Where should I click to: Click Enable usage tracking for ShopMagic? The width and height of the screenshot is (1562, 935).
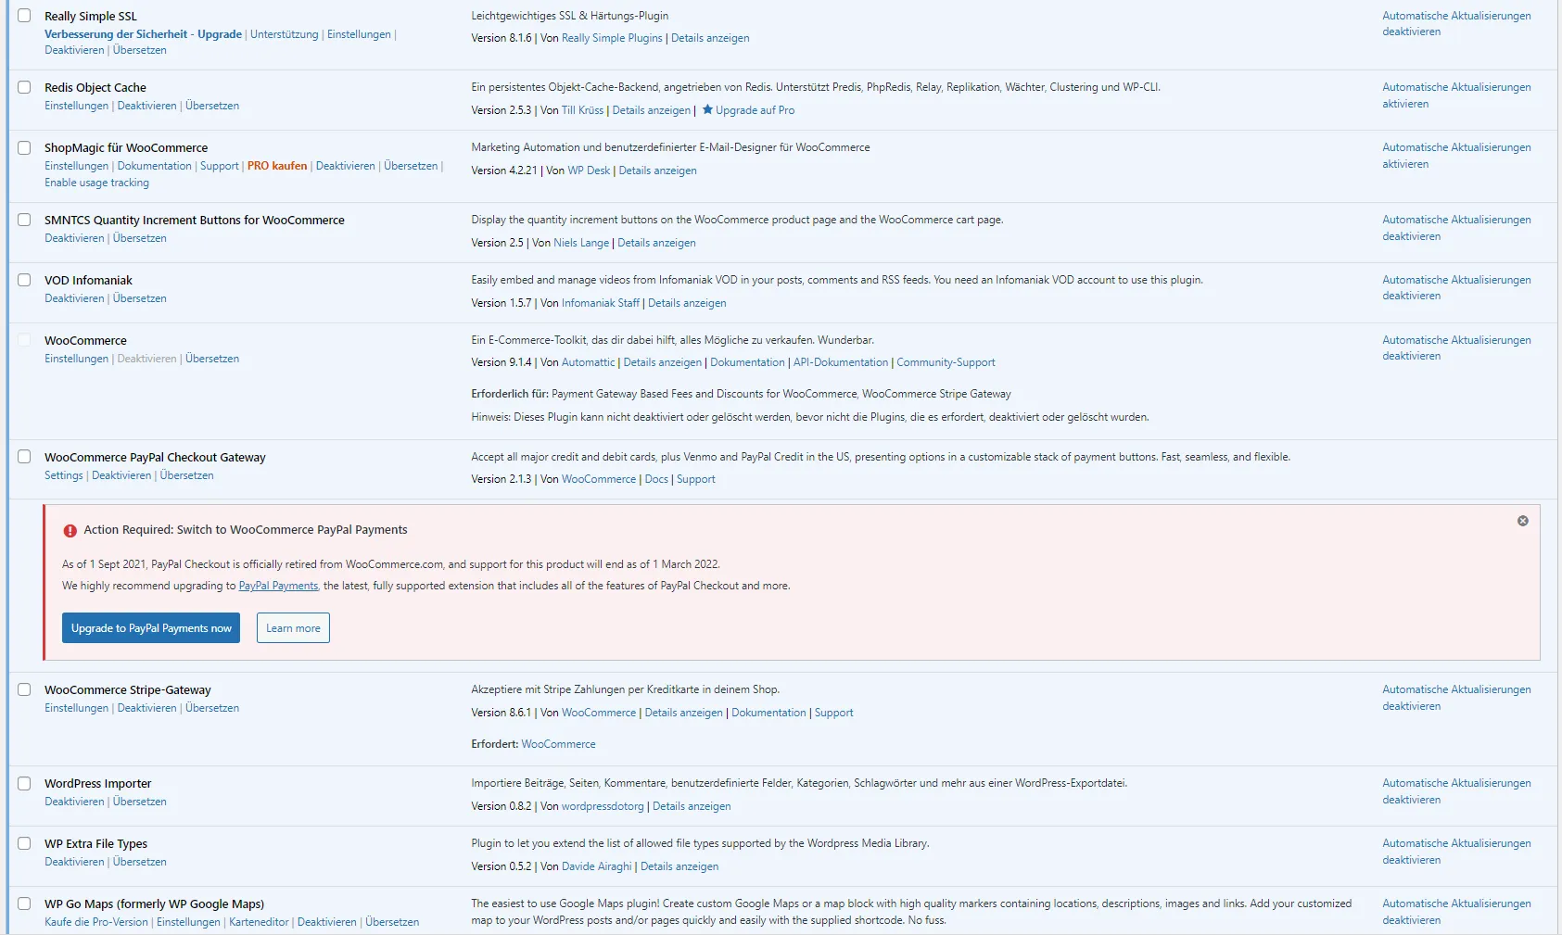pyautogui.click(x=96, y=183)
